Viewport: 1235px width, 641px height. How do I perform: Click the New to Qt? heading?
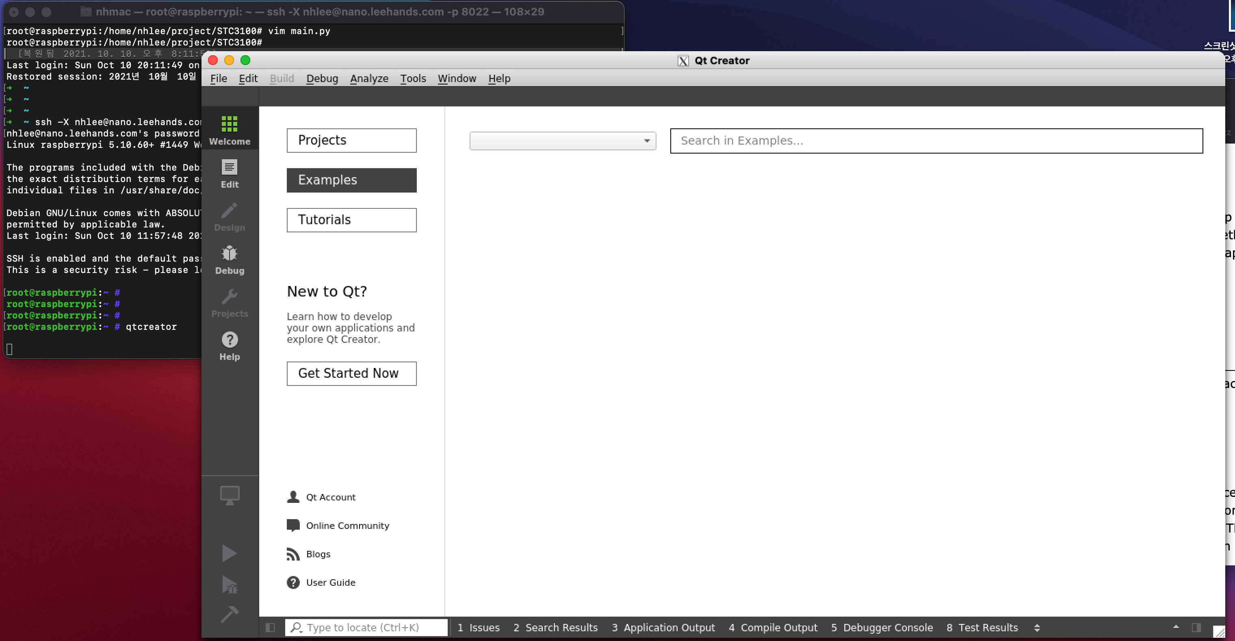pyautogui.click(x=327, y=292)
